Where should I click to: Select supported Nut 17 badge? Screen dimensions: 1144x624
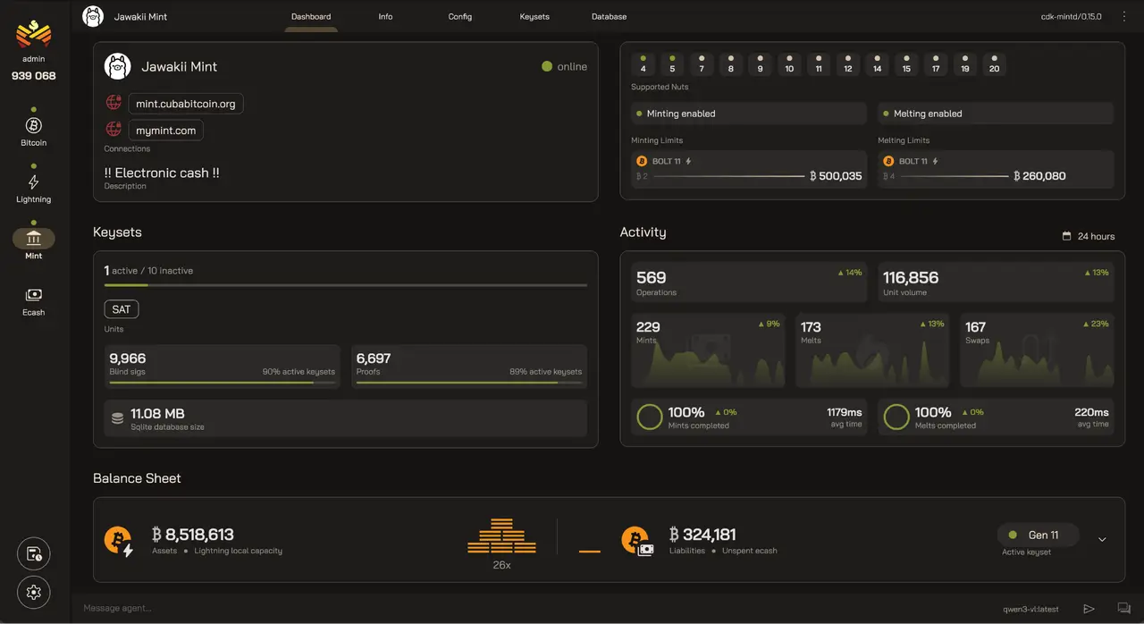[x=936, y=64]
